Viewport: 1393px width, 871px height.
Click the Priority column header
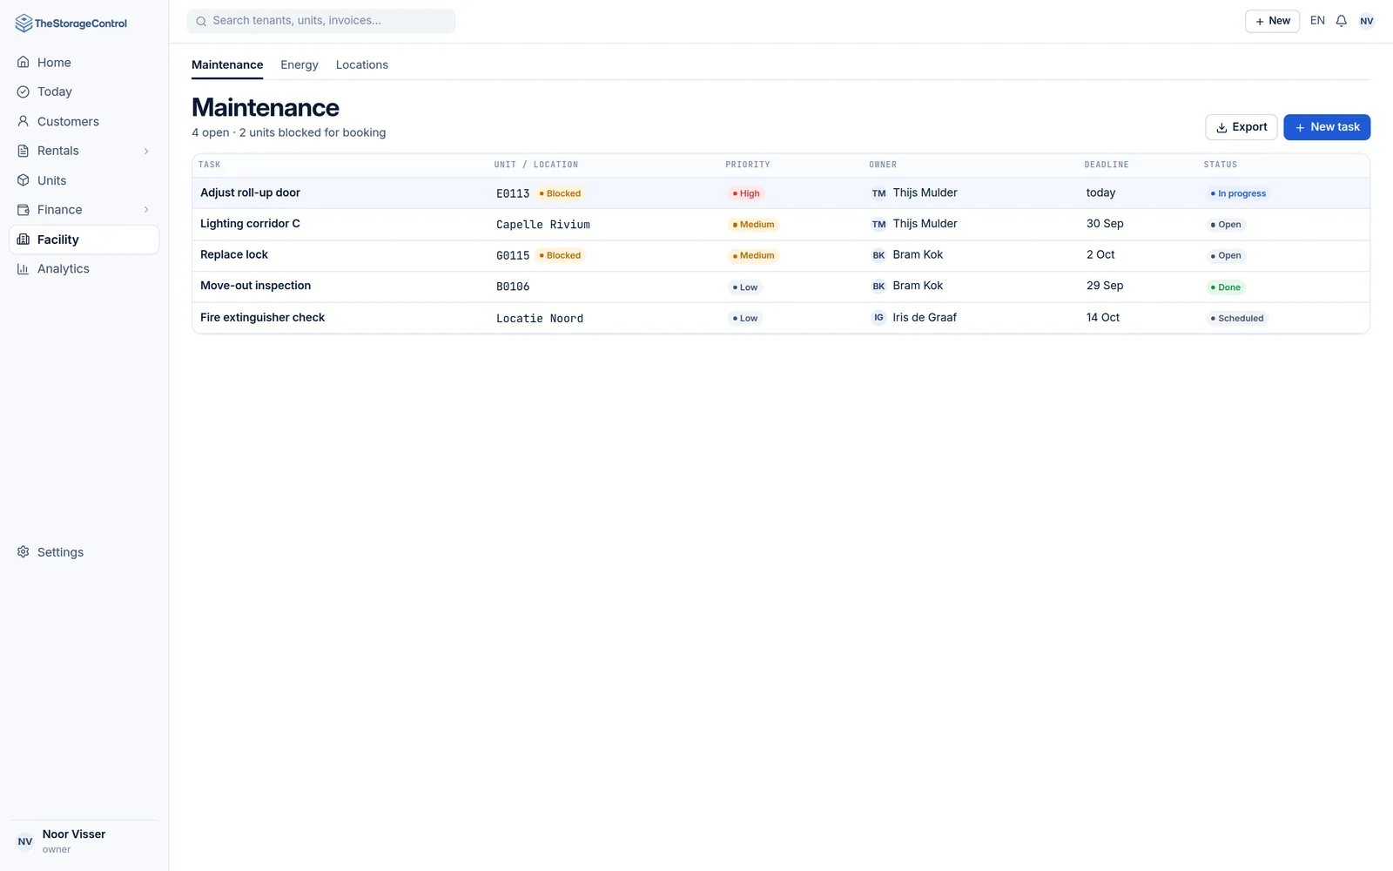[x=748, y=165]
